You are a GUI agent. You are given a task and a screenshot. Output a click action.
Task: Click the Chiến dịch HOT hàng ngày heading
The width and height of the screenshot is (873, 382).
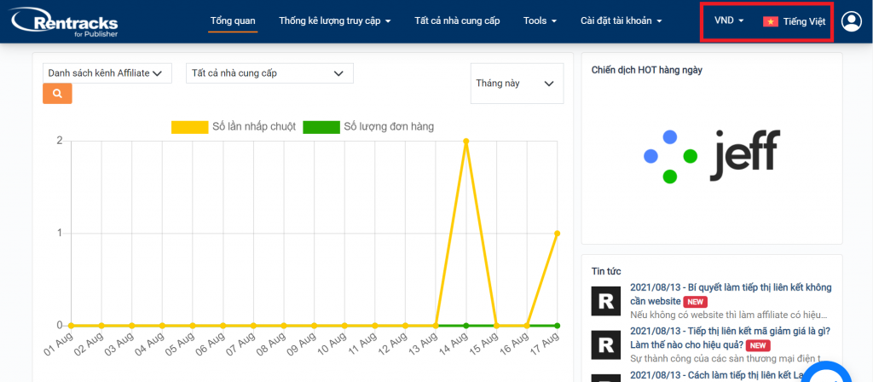646,70
